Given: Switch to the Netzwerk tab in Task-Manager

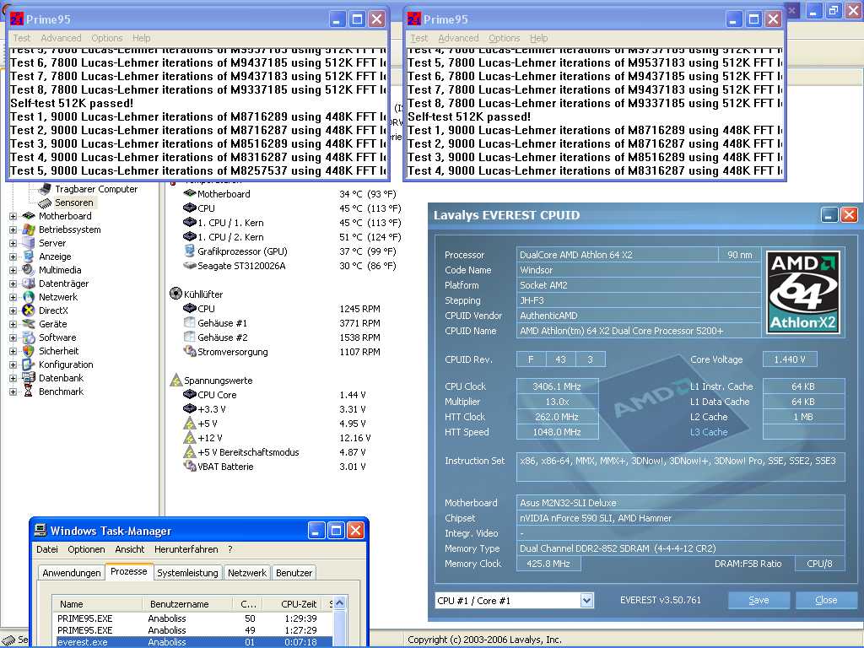Looking at the screenshot, I should (247, 573).
